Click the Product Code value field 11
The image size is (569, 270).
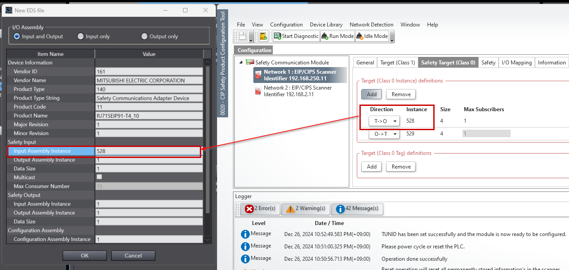149,107
